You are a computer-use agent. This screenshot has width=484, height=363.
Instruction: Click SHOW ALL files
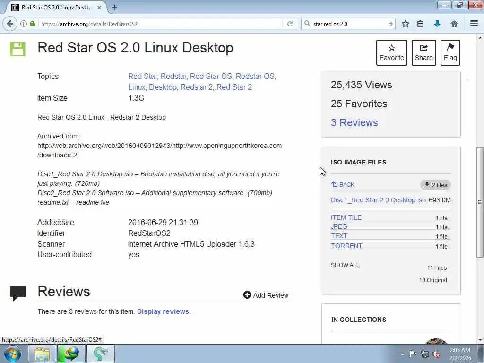coord(345,265)
